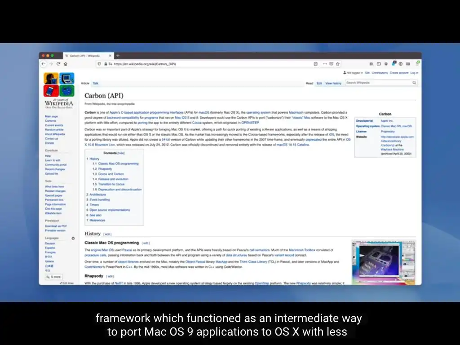This screenshot has height=345, width=460.
Task: Show sidebars toolbar icon
Action: tap(379, 64)
